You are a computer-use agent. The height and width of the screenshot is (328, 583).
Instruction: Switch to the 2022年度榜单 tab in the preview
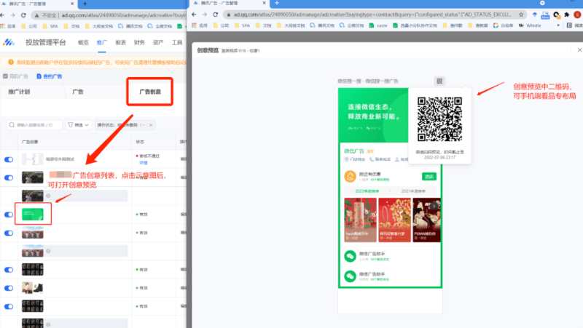click(x=367, y=191)
